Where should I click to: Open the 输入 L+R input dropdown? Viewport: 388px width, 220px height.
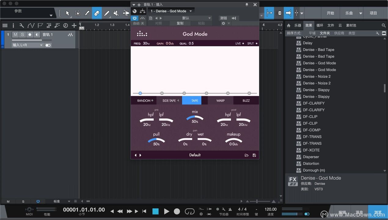27,45
